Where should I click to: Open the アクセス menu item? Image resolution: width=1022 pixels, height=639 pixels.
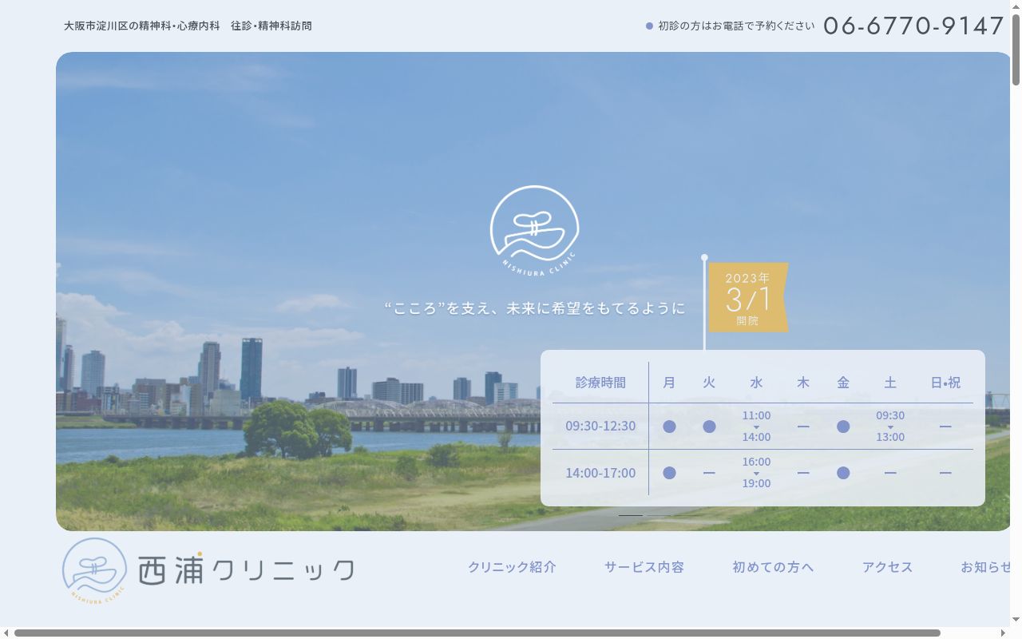(887, 567)
